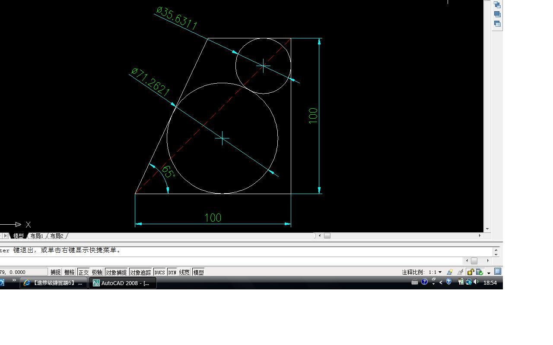Click the drawing's vertical scrollbar down arrow

(487, 229)
